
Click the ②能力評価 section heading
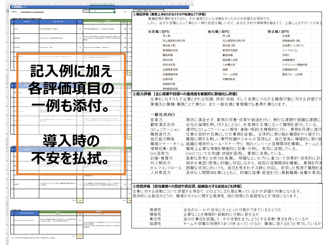pyautogui.click(x=185, y=94)
